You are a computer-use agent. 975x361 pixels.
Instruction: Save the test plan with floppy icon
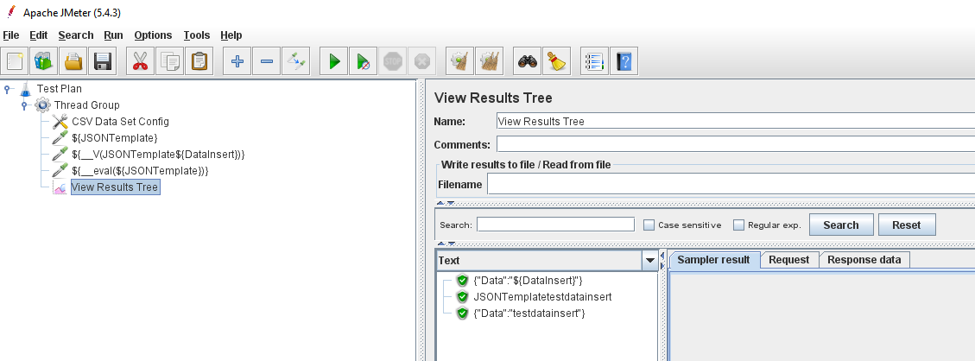click(x=102, y=61)
